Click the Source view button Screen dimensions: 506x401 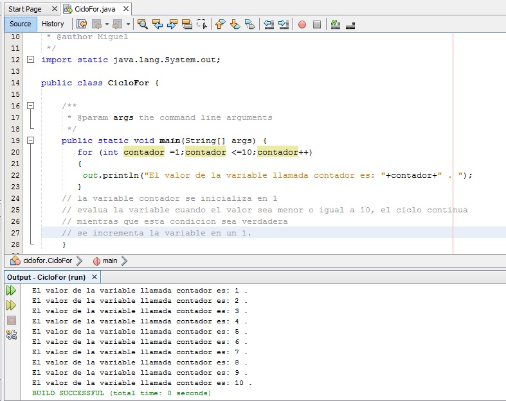21,24
